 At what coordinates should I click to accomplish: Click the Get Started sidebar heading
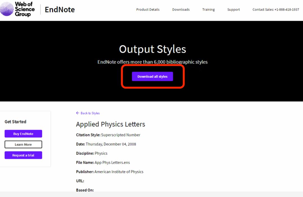(x=15, y=122)
